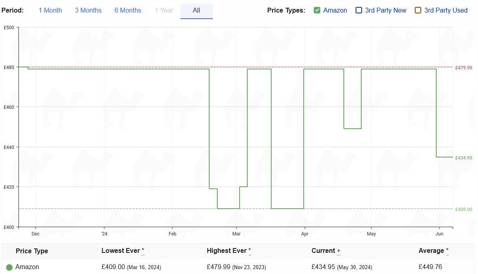This screenshot has width=478, height=274.
Task: Uncheck the Amazon price type checkbox
Action: pos(317,11)
